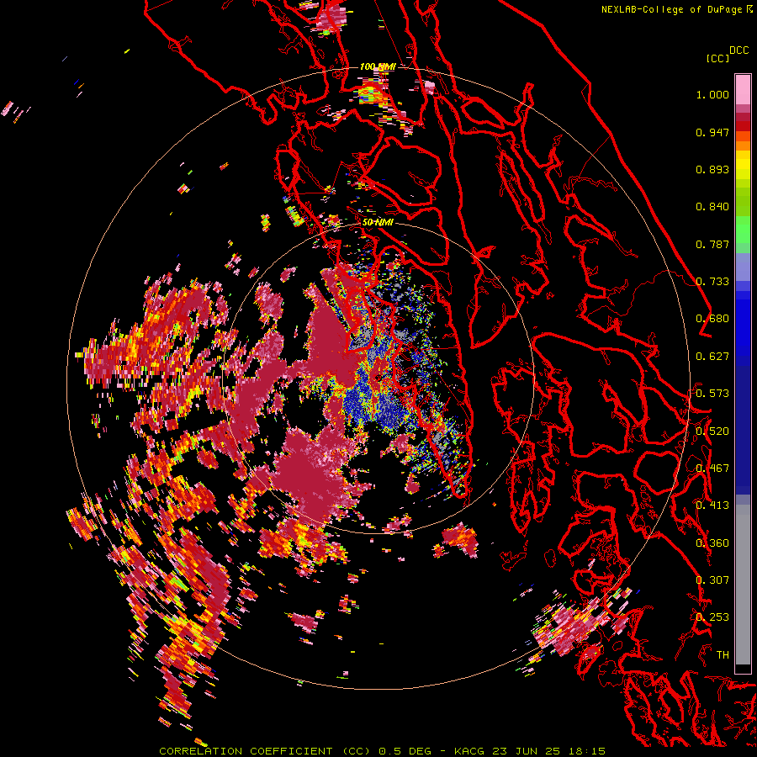
Task: Click the 0.733 color scale value
Action: (x=712, y=282)
